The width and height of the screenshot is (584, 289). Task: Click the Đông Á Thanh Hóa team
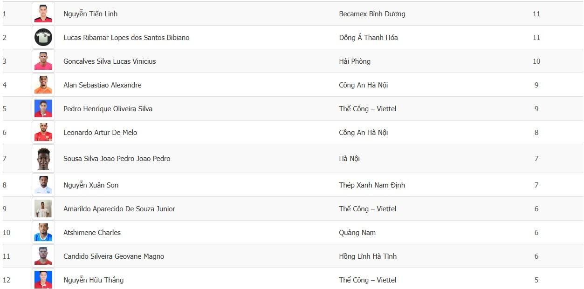click(368, 38)
